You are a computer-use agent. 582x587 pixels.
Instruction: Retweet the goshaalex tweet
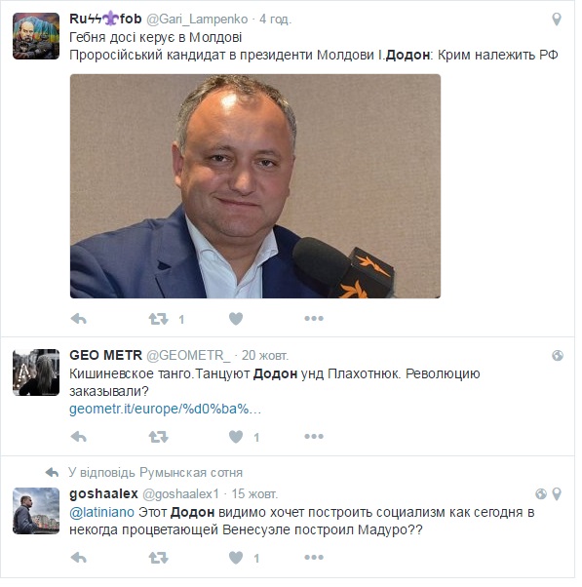click(158, 558)
